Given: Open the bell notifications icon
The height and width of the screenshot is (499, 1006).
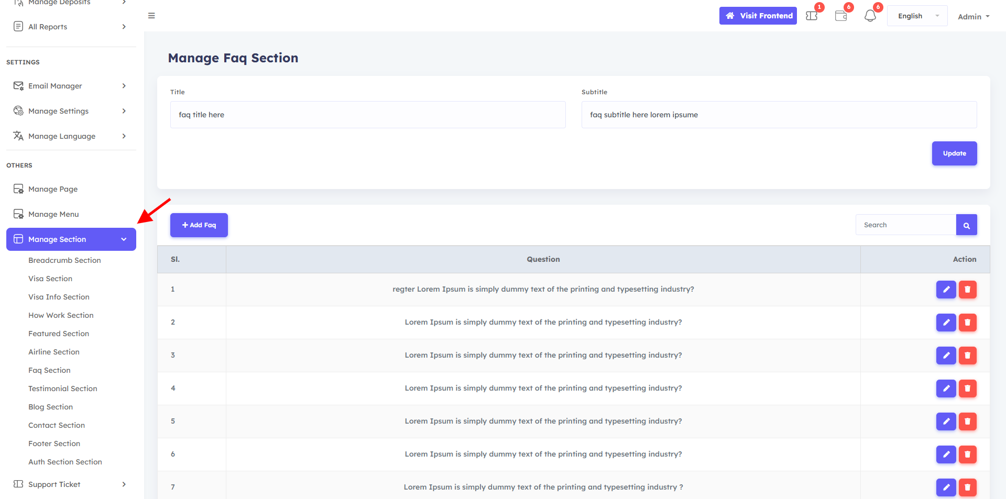Looking at the screenshot, I should pos(870,16).
